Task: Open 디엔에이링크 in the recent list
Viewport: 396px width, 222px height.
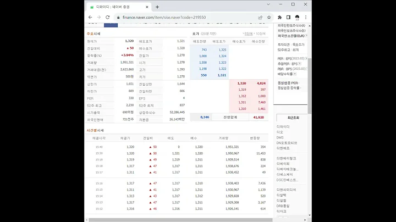Action: (x=286, y=158)
